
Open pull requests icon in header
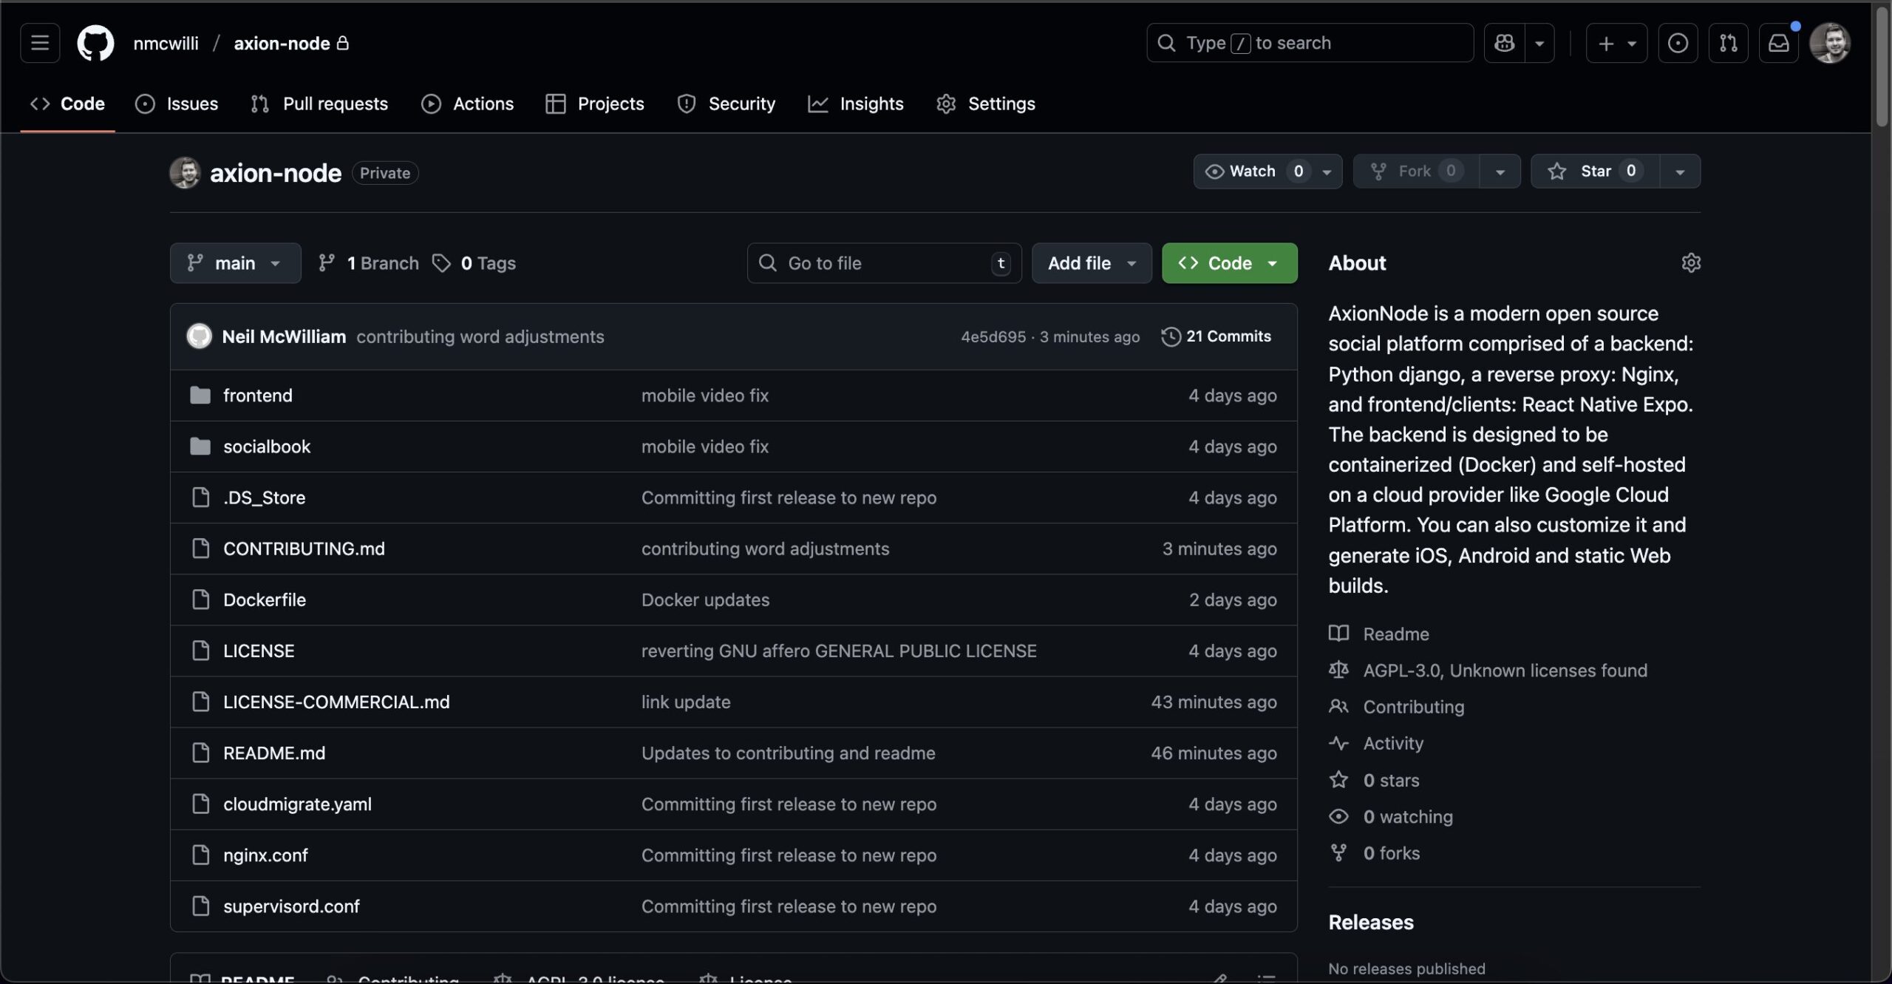point(1728,43)
